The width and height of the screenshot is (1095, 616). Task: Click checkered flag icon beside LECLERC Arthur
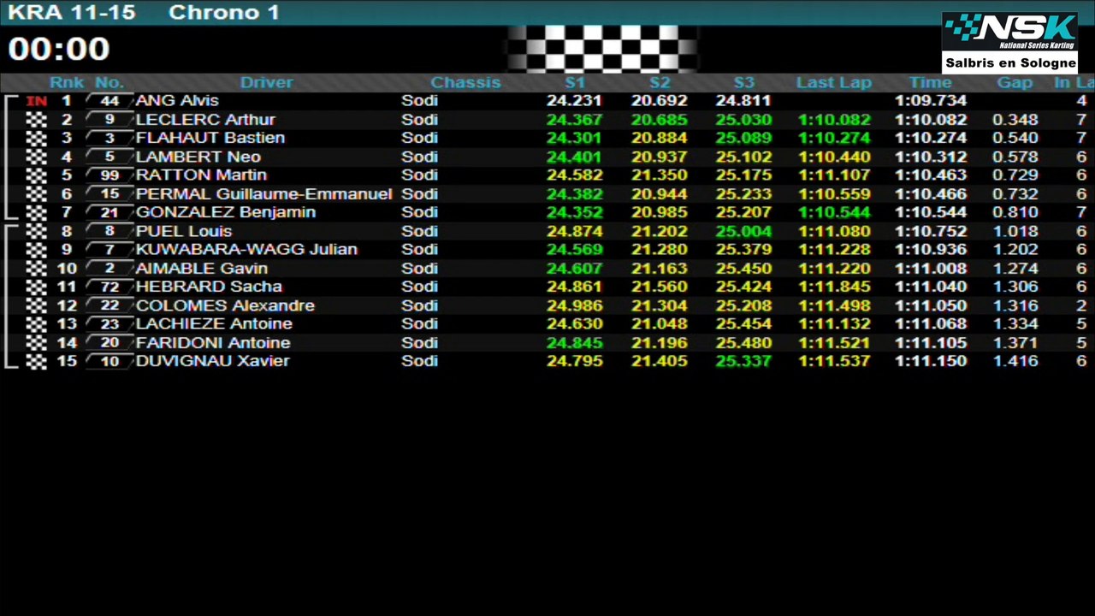[36, 120]
